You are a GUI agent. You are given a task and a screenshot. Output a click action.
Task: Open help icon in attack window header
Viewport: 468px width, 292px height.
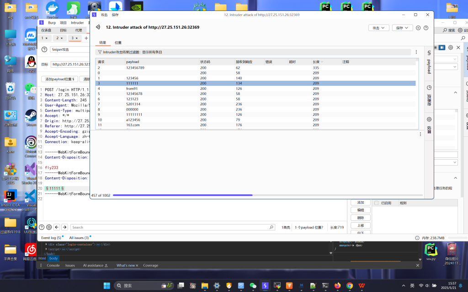pos(426,28)
